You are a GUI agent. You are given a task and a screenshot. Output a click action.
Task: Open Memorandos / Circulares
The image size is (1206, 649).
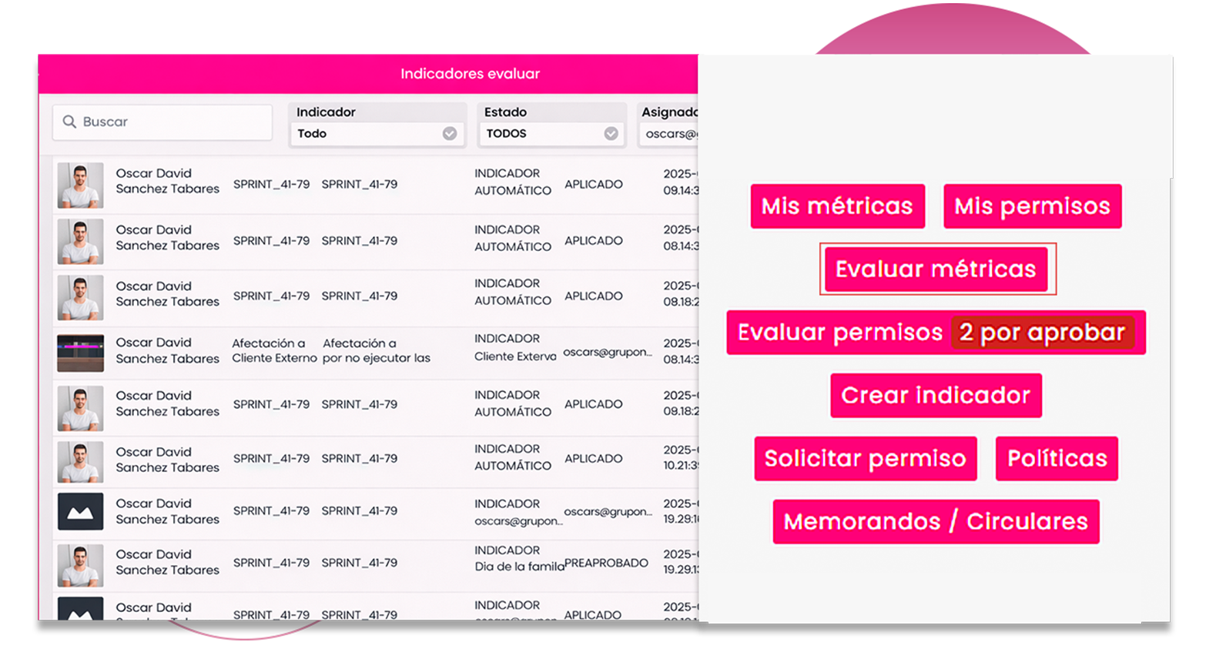pos(936,522)
